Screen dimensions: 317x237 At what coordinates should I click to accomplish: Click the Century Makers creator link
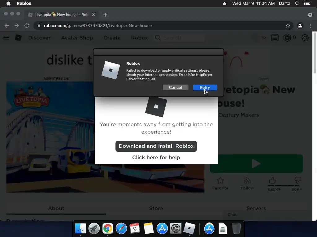239,115
